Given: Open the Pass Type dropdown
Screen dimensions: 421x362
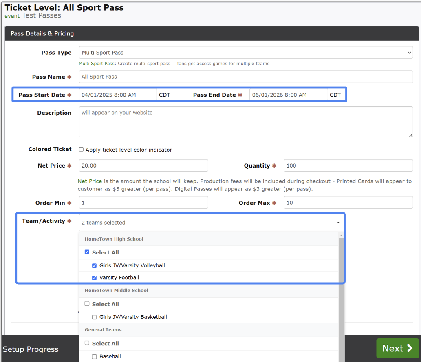Looking at the screenshot, I should (x=246, y=53).
